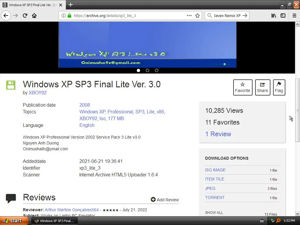Open the XBOY92 topic link
300x225 pixels.
pos(88,119)
